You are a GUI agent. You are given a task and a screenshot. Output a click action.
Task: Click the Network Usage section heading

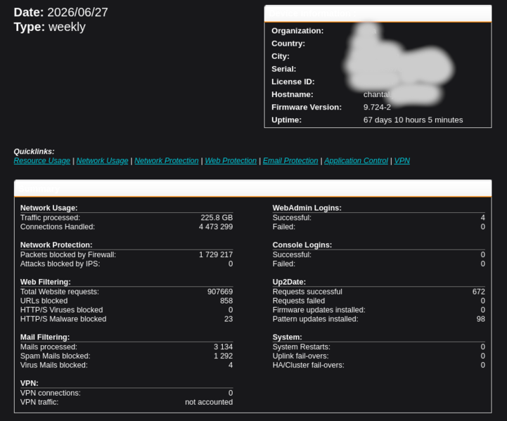point(49,208)
